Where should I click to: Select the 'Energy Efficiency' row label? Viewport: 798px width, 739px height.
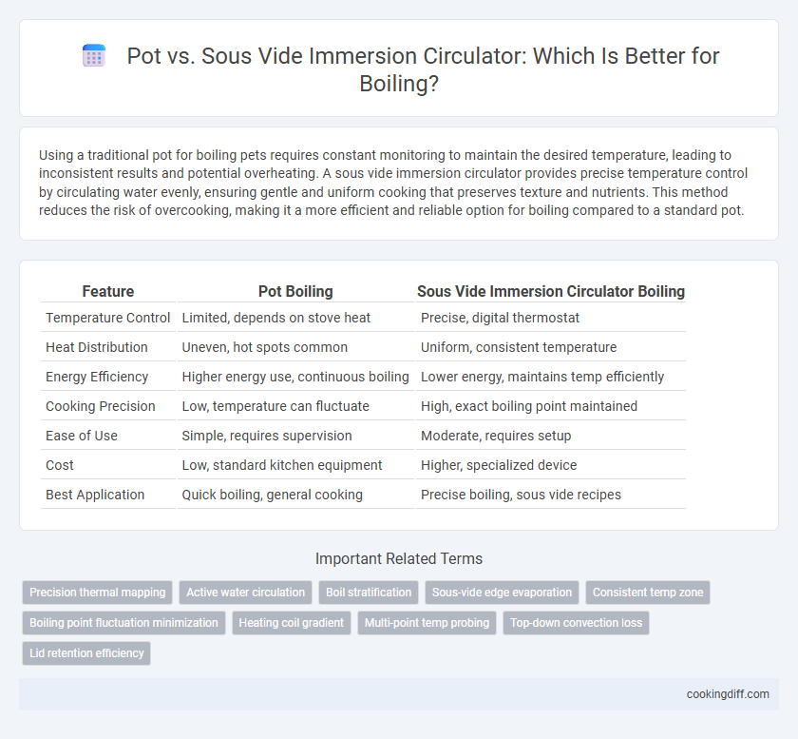pos(97,377)
